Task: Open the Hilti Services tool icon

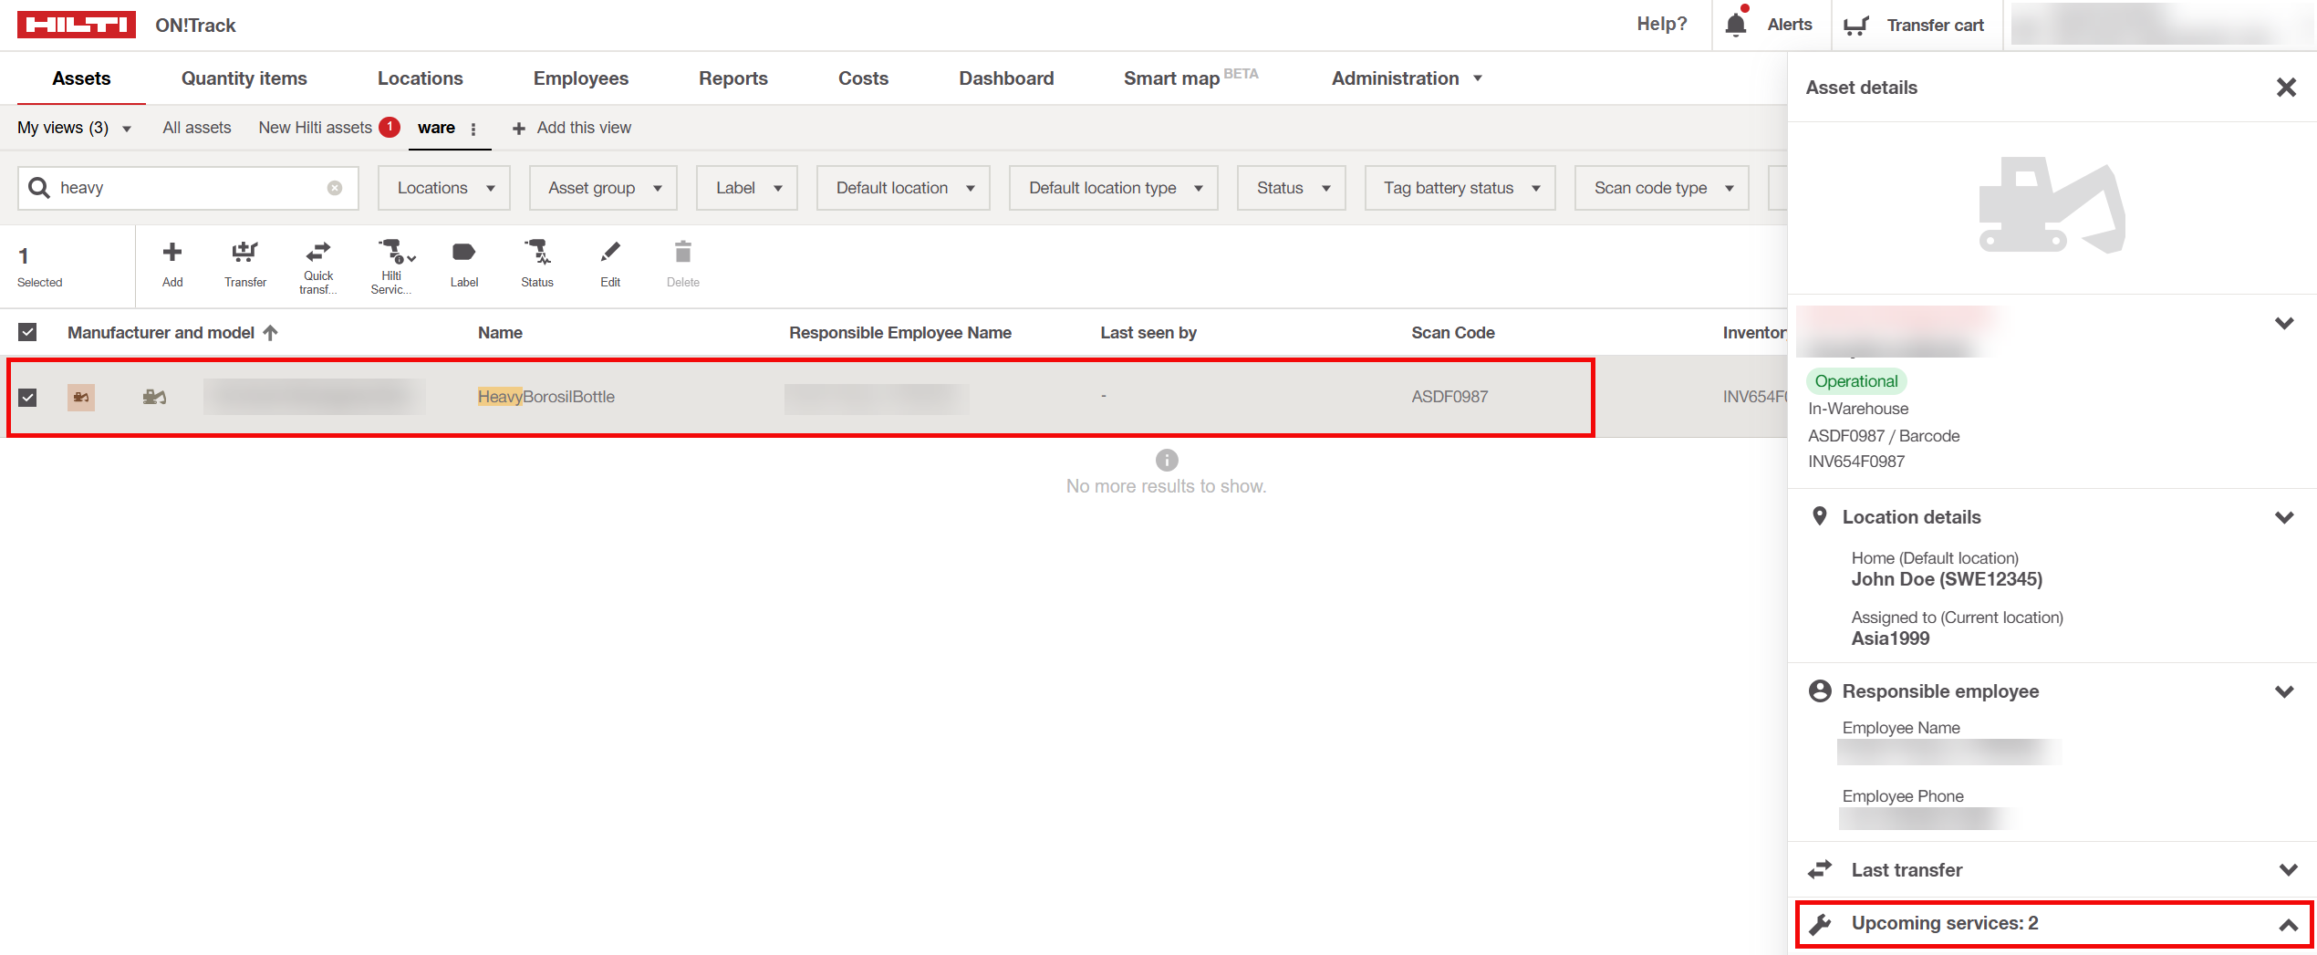Action: point(393,252)
